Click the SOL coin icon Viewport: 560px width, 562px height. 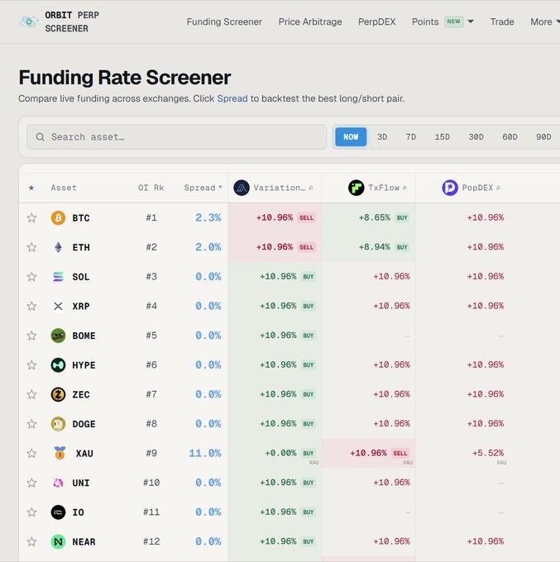[58, 277]
